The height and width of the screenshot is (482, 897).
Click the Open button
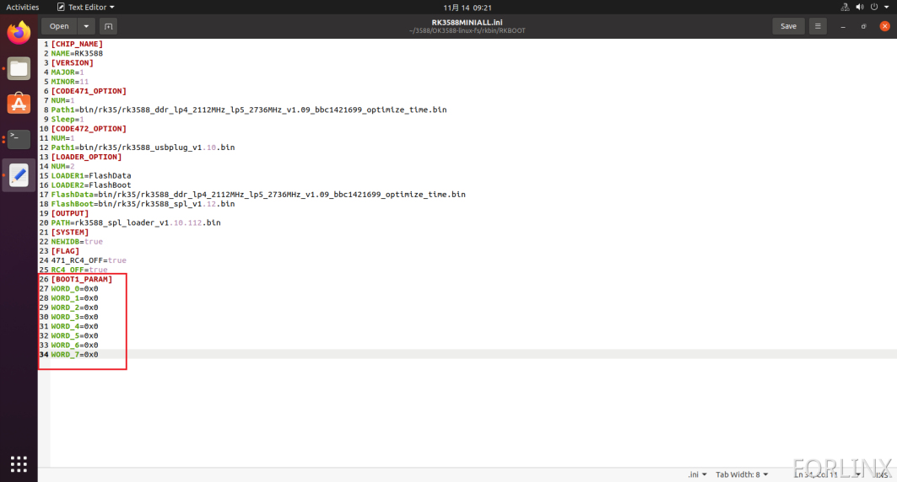pos(59,26)
